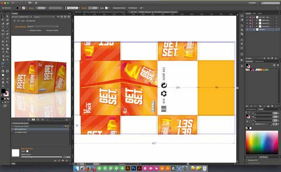Click the 3D box preview in Studio panel
Screen dimensions: 281x172
tap(41, 77)
